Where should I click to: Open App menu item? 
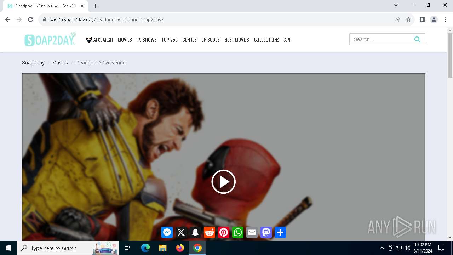click(x=288, y=40)
